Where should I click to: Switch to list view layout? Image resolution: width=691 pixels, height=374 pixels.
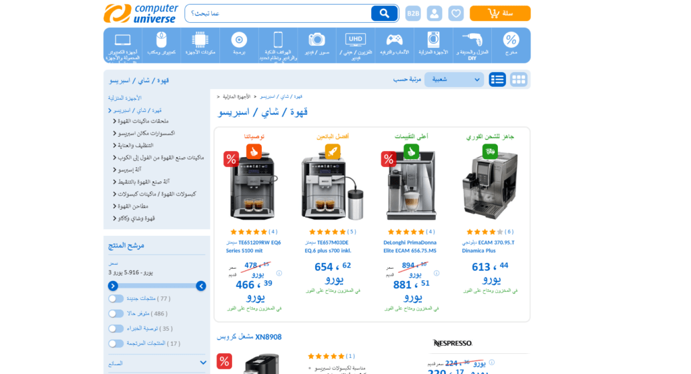tap(497, 80)
